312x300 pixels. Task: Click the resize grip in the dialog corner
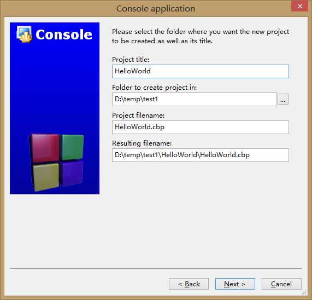[304, 292]
